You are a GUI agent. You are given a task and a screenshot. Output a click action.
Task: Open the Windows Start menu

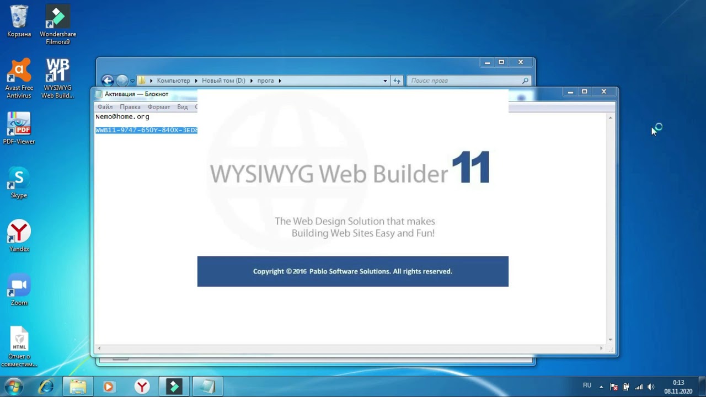(14, 387)
